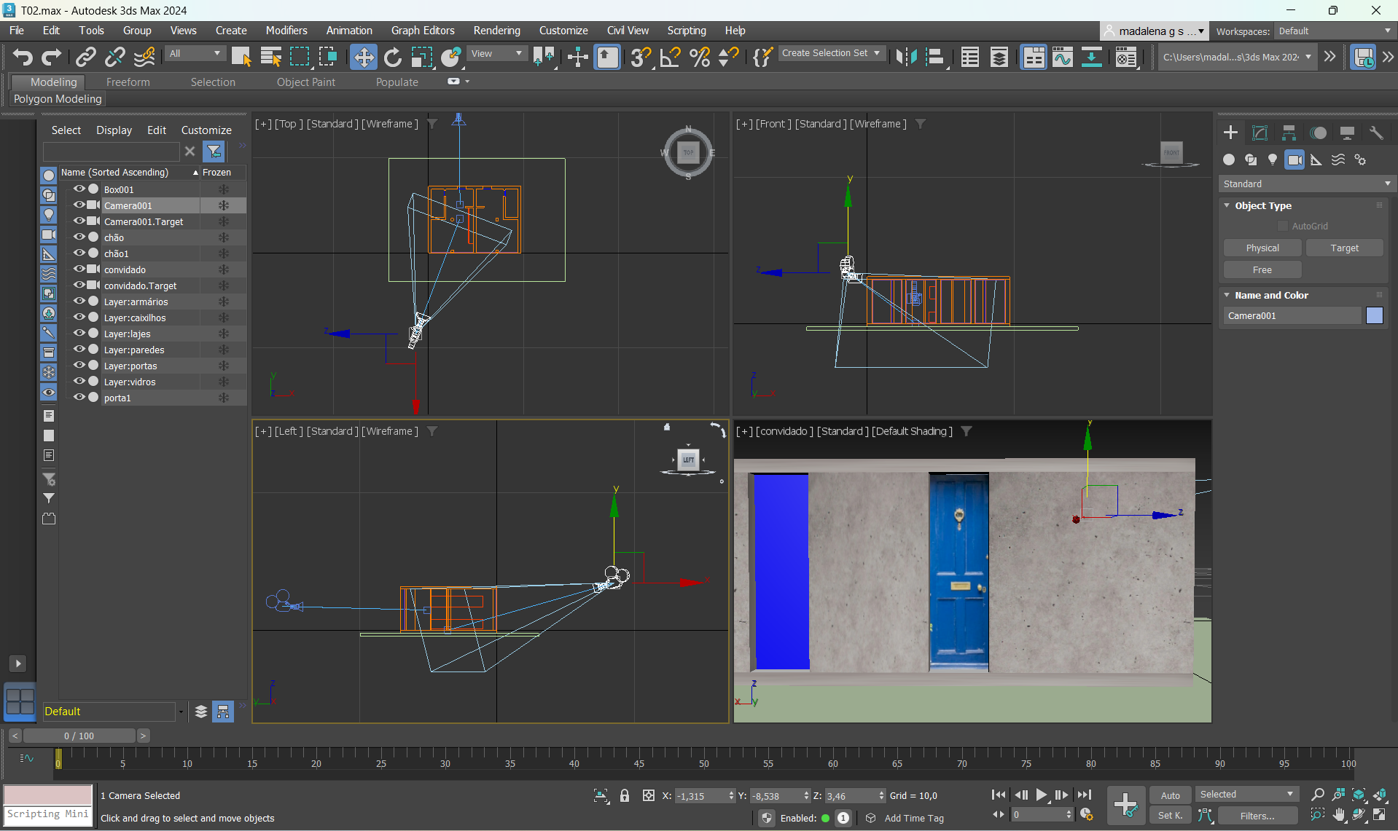
Task: Switch to the Freeform ribbon tab
Action: (x=128, y=82)
